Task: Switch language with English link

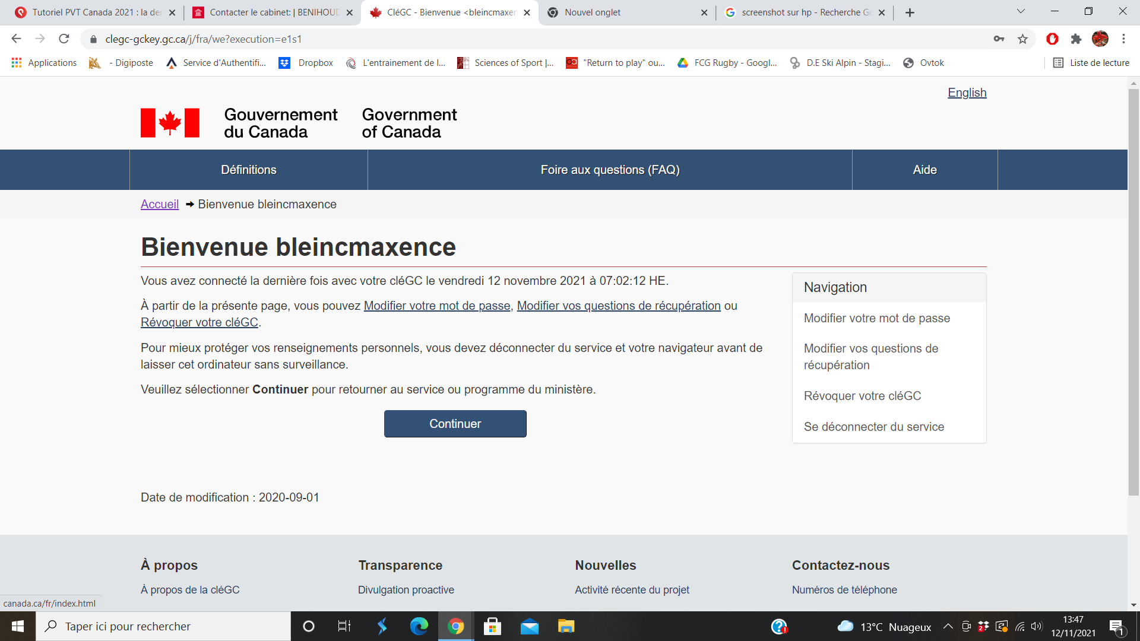Action: (x=967, y=93)
